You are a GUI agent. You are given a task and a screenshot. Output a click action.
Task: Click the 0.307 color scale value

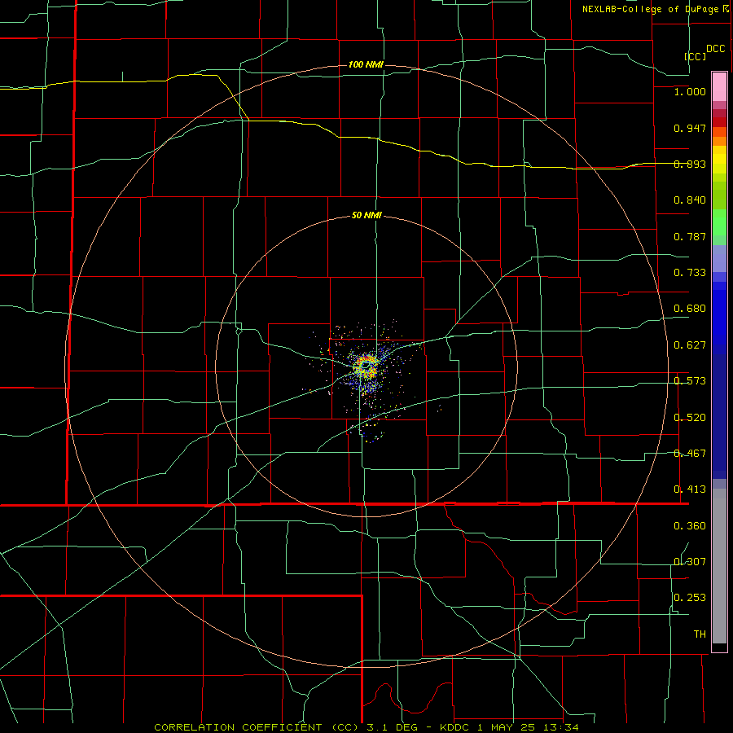(690, 561)
